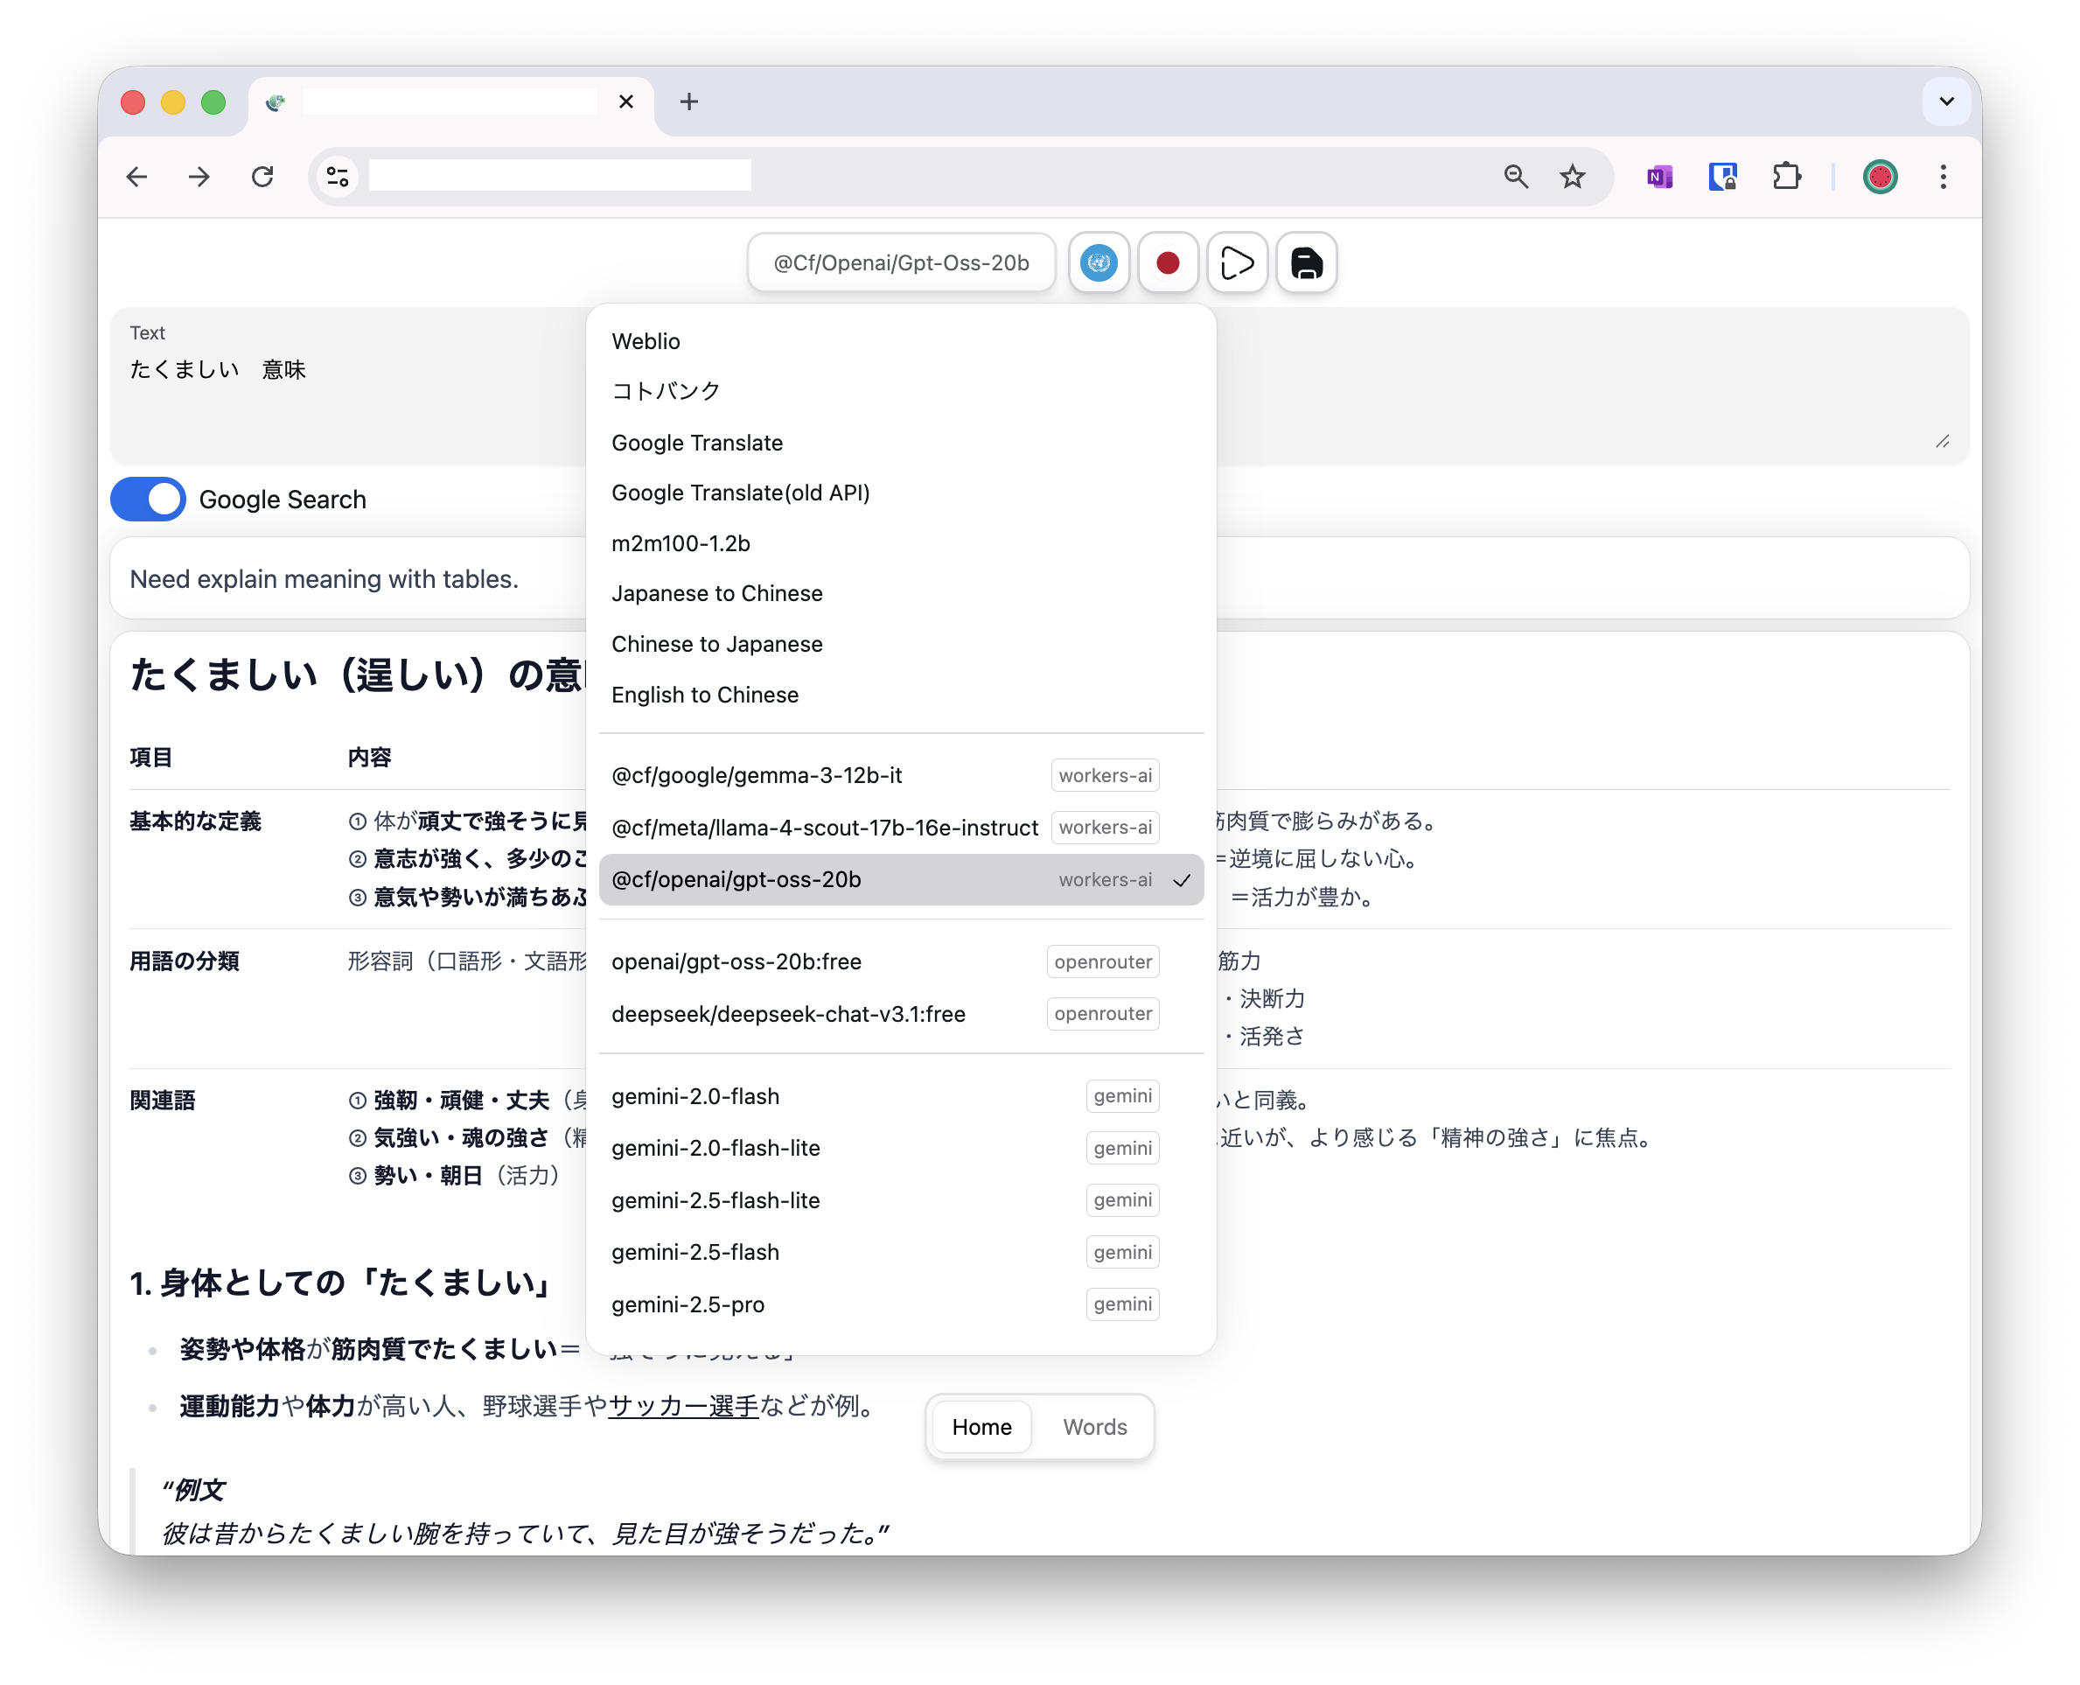Switch to the Words tab
The width and height of the screenshot is (2080, 1685).
point(1094,1427)
